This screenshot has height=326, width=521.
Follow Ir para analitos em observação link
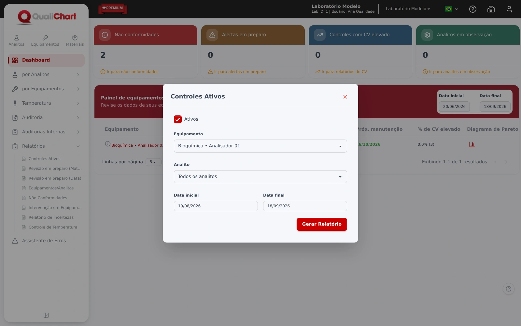click(x=456, y=72)
